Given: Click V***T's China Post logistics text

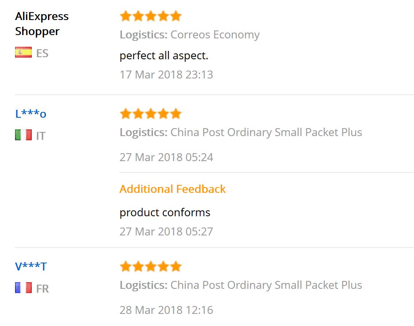Looking at the screenshot, I should 241,285.
